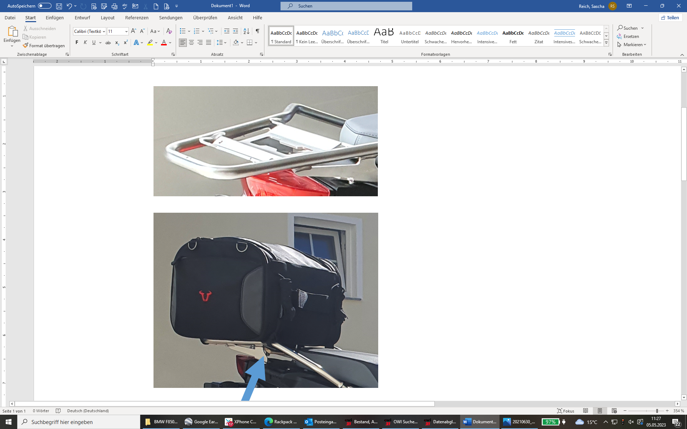The height and width of the screenshot is (429, 687).
Task: Click the show paragraph marks icon
Action: click(257, 31)
